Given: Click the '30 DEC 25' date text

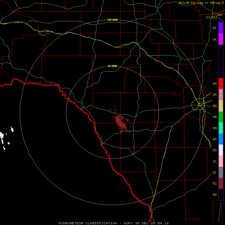Looking at the screenshot, I should (x=145, y=223).
